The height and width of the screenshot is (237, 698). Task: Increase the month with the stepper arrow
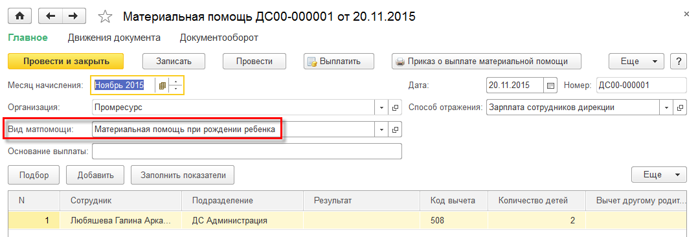click(x=175, y=82)
